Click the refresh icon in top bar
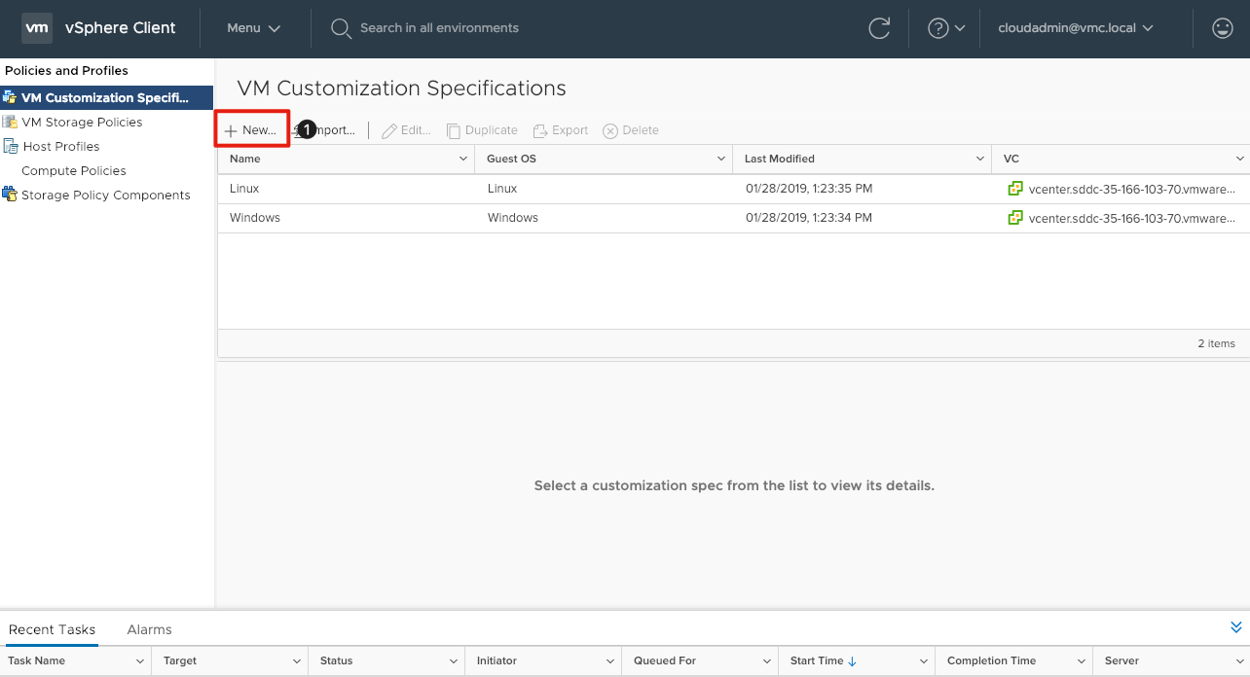The width and height of the screenshot is (1250, 677). 879,28
